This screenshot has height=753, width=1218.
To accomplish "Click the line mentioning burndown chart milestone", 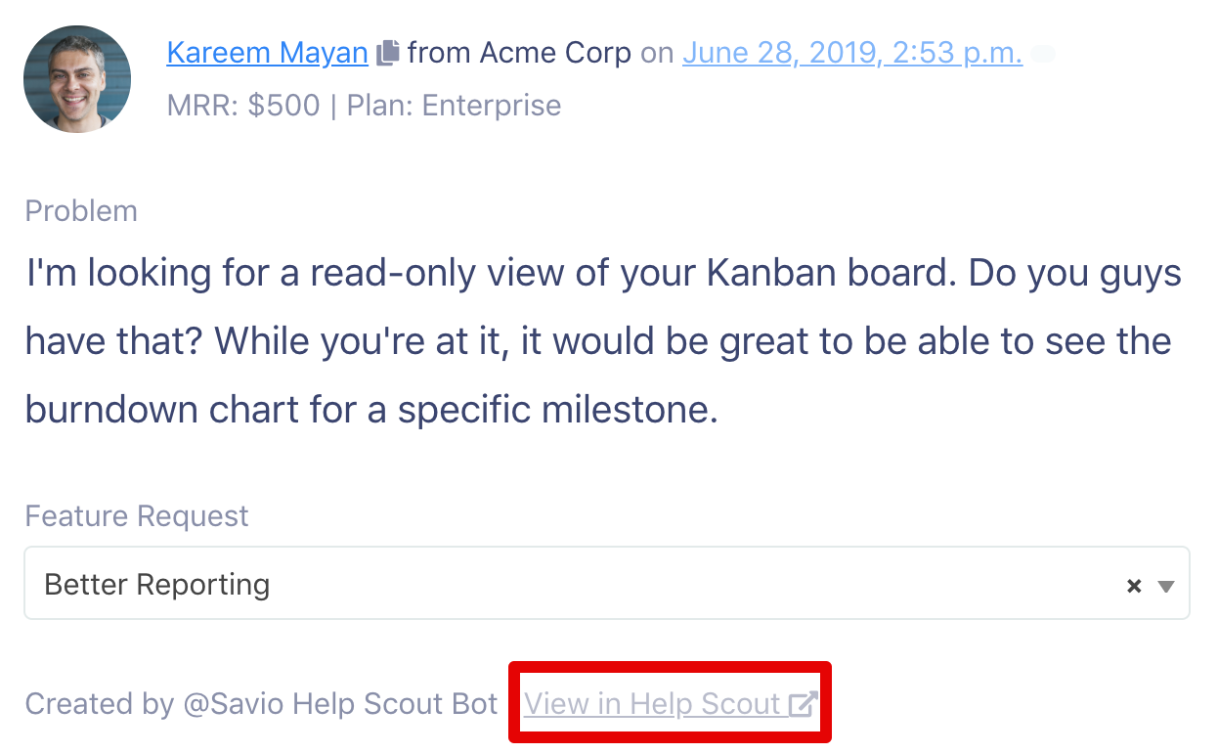I will pos(371,410).
